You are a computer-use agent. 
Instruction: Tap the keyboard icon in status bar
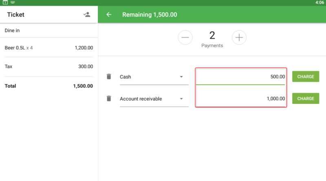(13, 2)
